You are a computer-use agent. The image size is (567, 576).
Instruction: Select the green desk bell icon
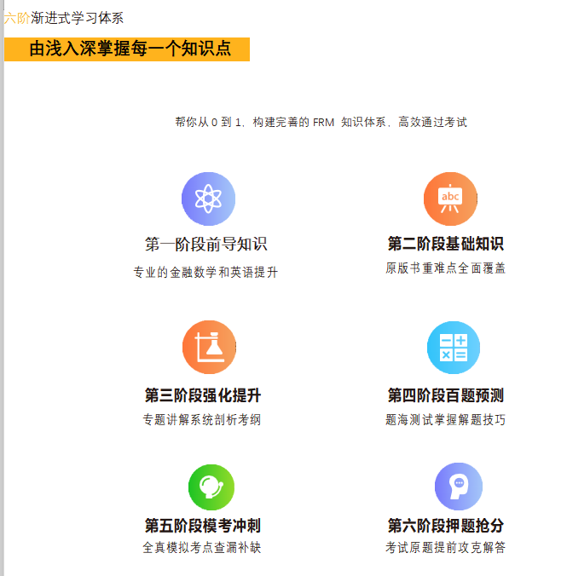point(211,487)
